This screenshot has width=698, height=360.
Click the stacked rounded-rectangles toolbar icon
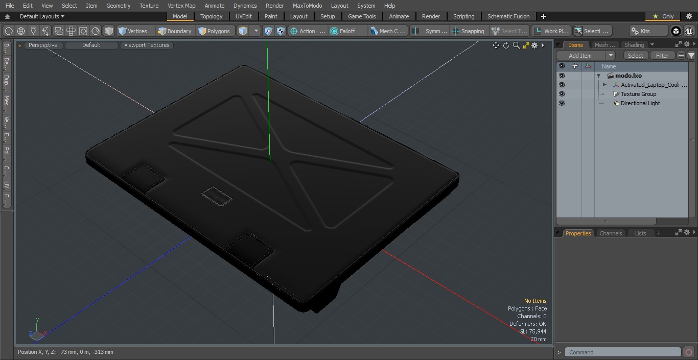(x=58, y=31)
